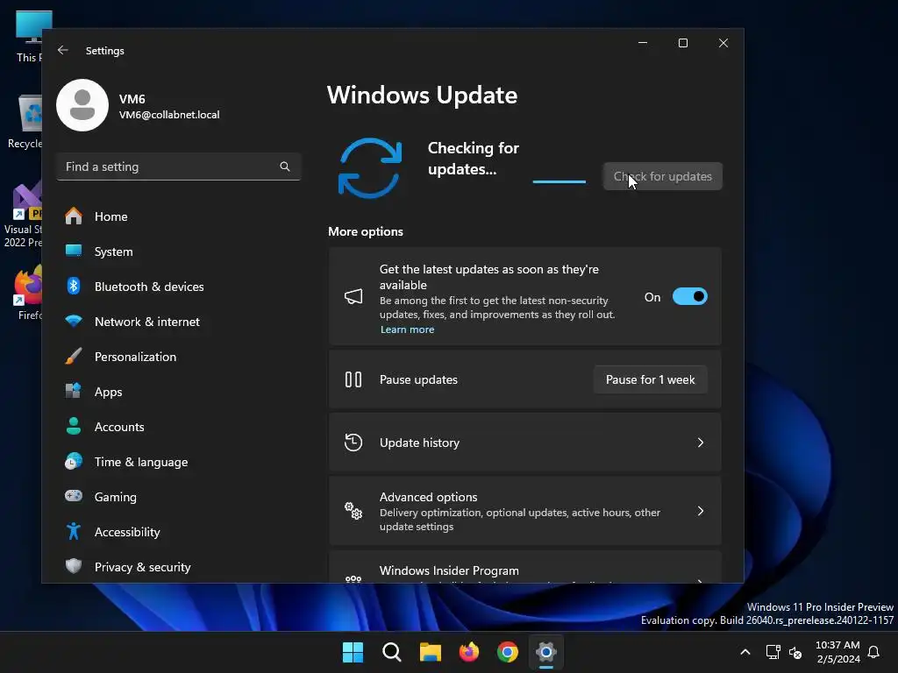Click the Advanced options gears icon
Image resolution: width=898 pixels, height=673 pixels.
353,511
